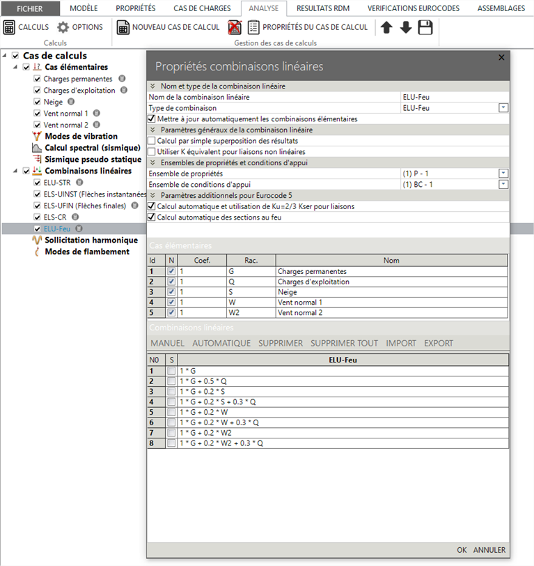Click status circle next to Charges permanentes
This screenshot has height=566, width=534.
[x=122, y=79]
